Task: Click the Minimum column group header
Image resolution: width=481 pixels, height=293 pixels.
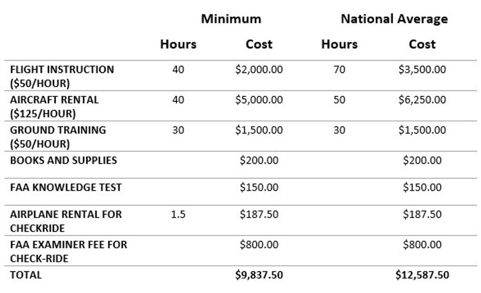Action: (x=231, y=19)
